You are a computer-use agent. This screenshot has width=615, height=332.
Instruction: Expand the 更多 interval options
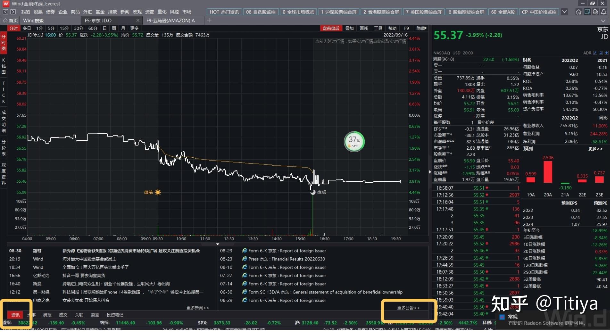pyautogui.click(x=135, y=29)
